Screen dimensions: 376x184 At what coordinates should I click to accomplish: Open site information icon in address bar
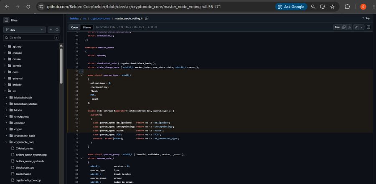click(x=41, y=7)
